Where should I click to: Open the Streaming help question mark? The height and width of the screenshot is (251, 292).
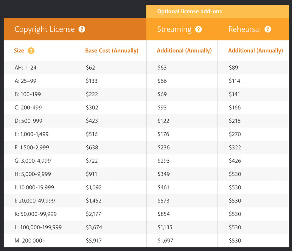198,29
